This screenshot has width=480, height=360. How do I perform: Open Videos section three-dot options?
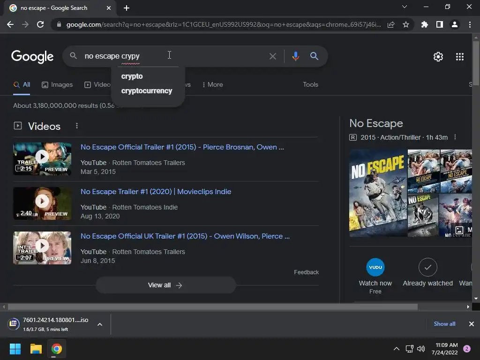click(77, 126)
